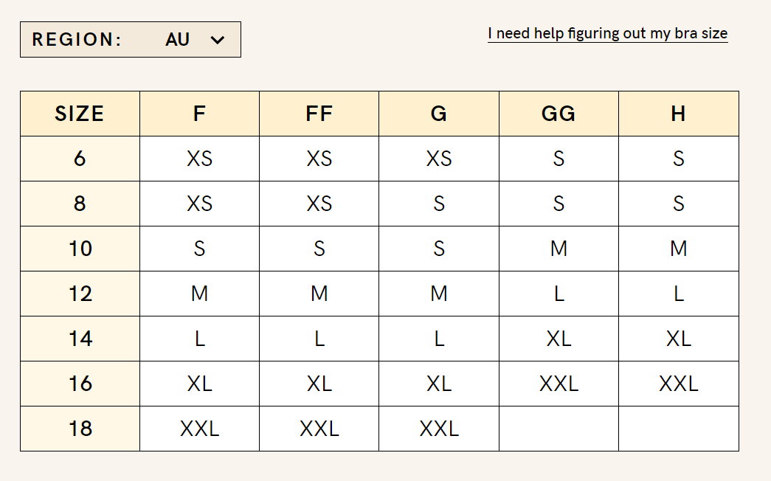Select the size 8 row label

tap(80, 204)
